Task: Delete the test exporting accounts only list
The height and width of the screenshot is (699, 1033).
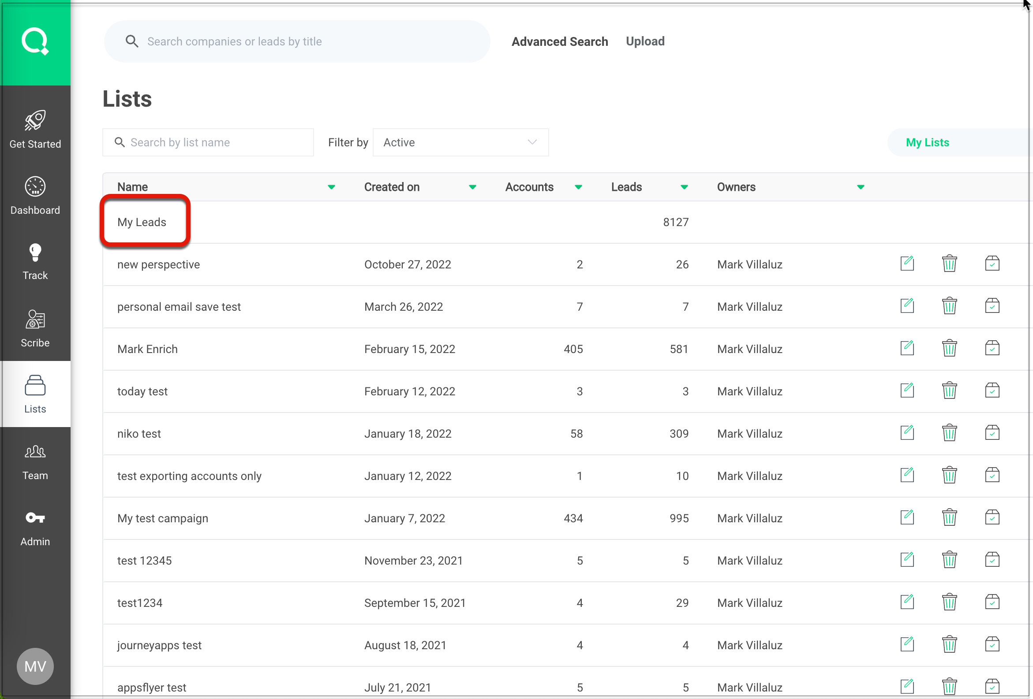Action: [x=949, y=475]
